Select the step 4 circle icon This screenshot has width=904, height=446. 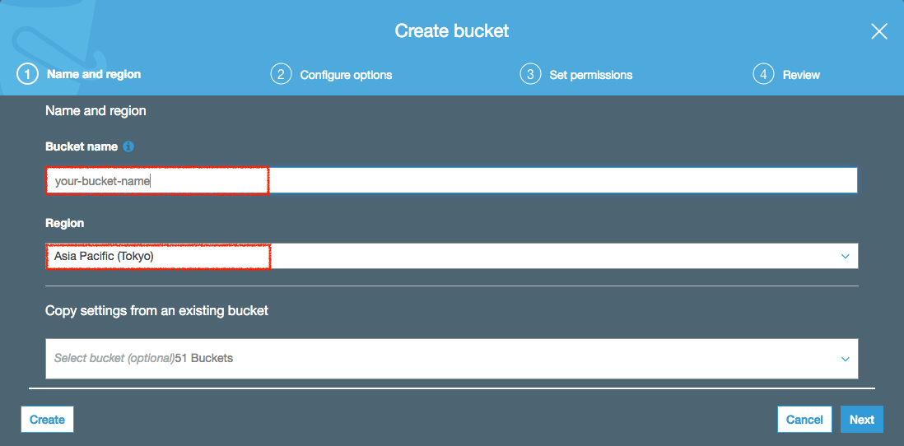[763, 74]
